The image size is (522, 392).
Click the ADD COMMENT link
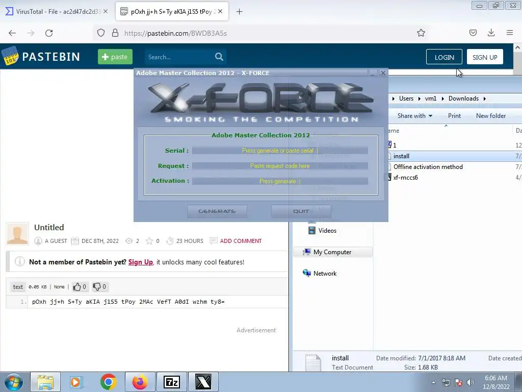(x=241, y=241)
